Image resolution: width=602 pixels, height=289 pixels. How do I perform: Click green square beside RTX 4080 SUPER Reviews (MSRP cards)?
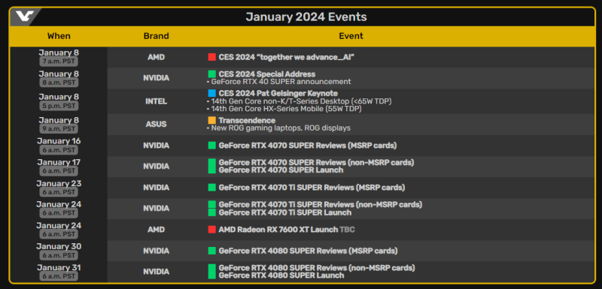(x=212, y=251)
